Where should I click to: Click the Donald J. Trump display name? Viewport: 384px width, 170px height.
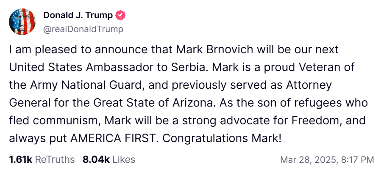point(78,16)
